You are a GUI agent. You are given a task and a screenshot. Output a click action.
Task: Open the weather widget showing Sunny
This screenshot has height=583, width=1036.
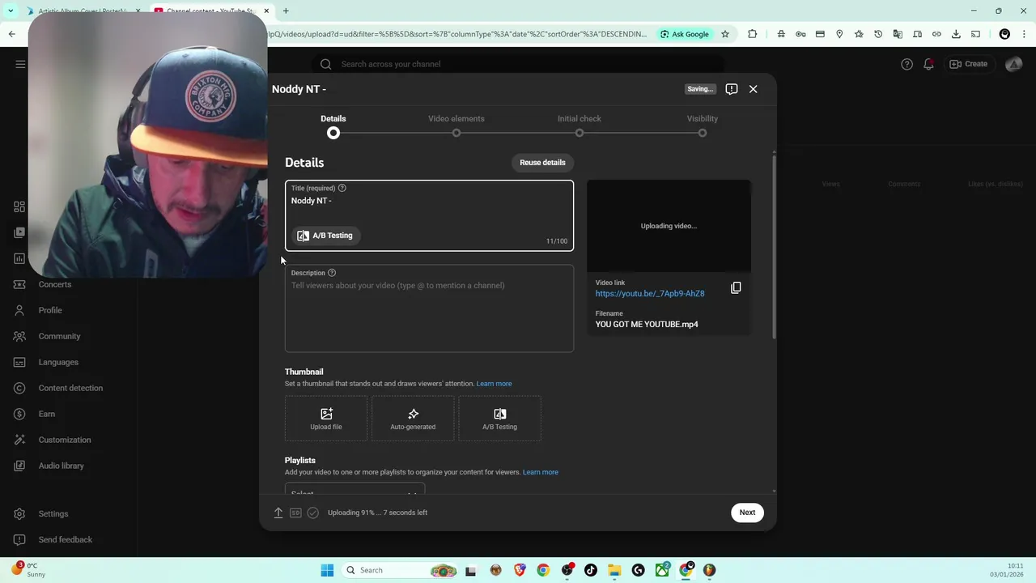[x=27, y=570]
